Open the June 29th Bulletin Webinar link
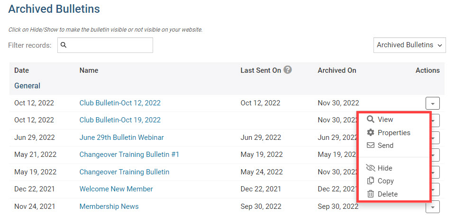The width and height of the screenshot is (455, 215). click(121, 138)
